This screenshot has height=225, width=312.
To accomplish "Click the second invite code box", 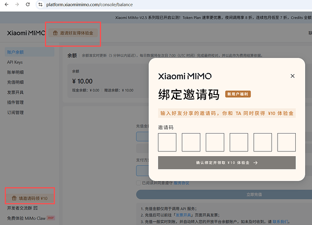I will [191, 142].
